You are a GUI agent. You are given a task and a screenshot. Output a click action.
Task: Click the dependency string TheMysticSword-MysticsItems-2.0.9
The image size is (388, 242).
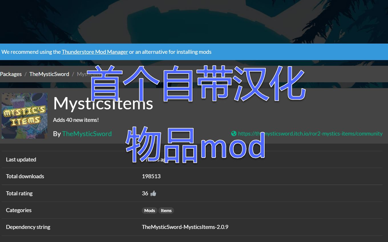click(185, 227)
